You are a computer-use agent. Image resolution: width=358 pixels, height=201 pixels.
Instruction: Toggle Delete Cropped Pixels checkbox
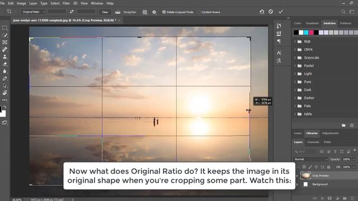(164, 12)
